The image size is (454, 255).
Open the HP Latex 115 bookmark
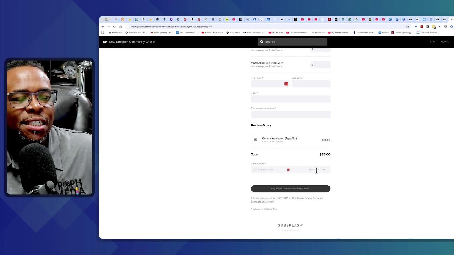tap(136, 33)
